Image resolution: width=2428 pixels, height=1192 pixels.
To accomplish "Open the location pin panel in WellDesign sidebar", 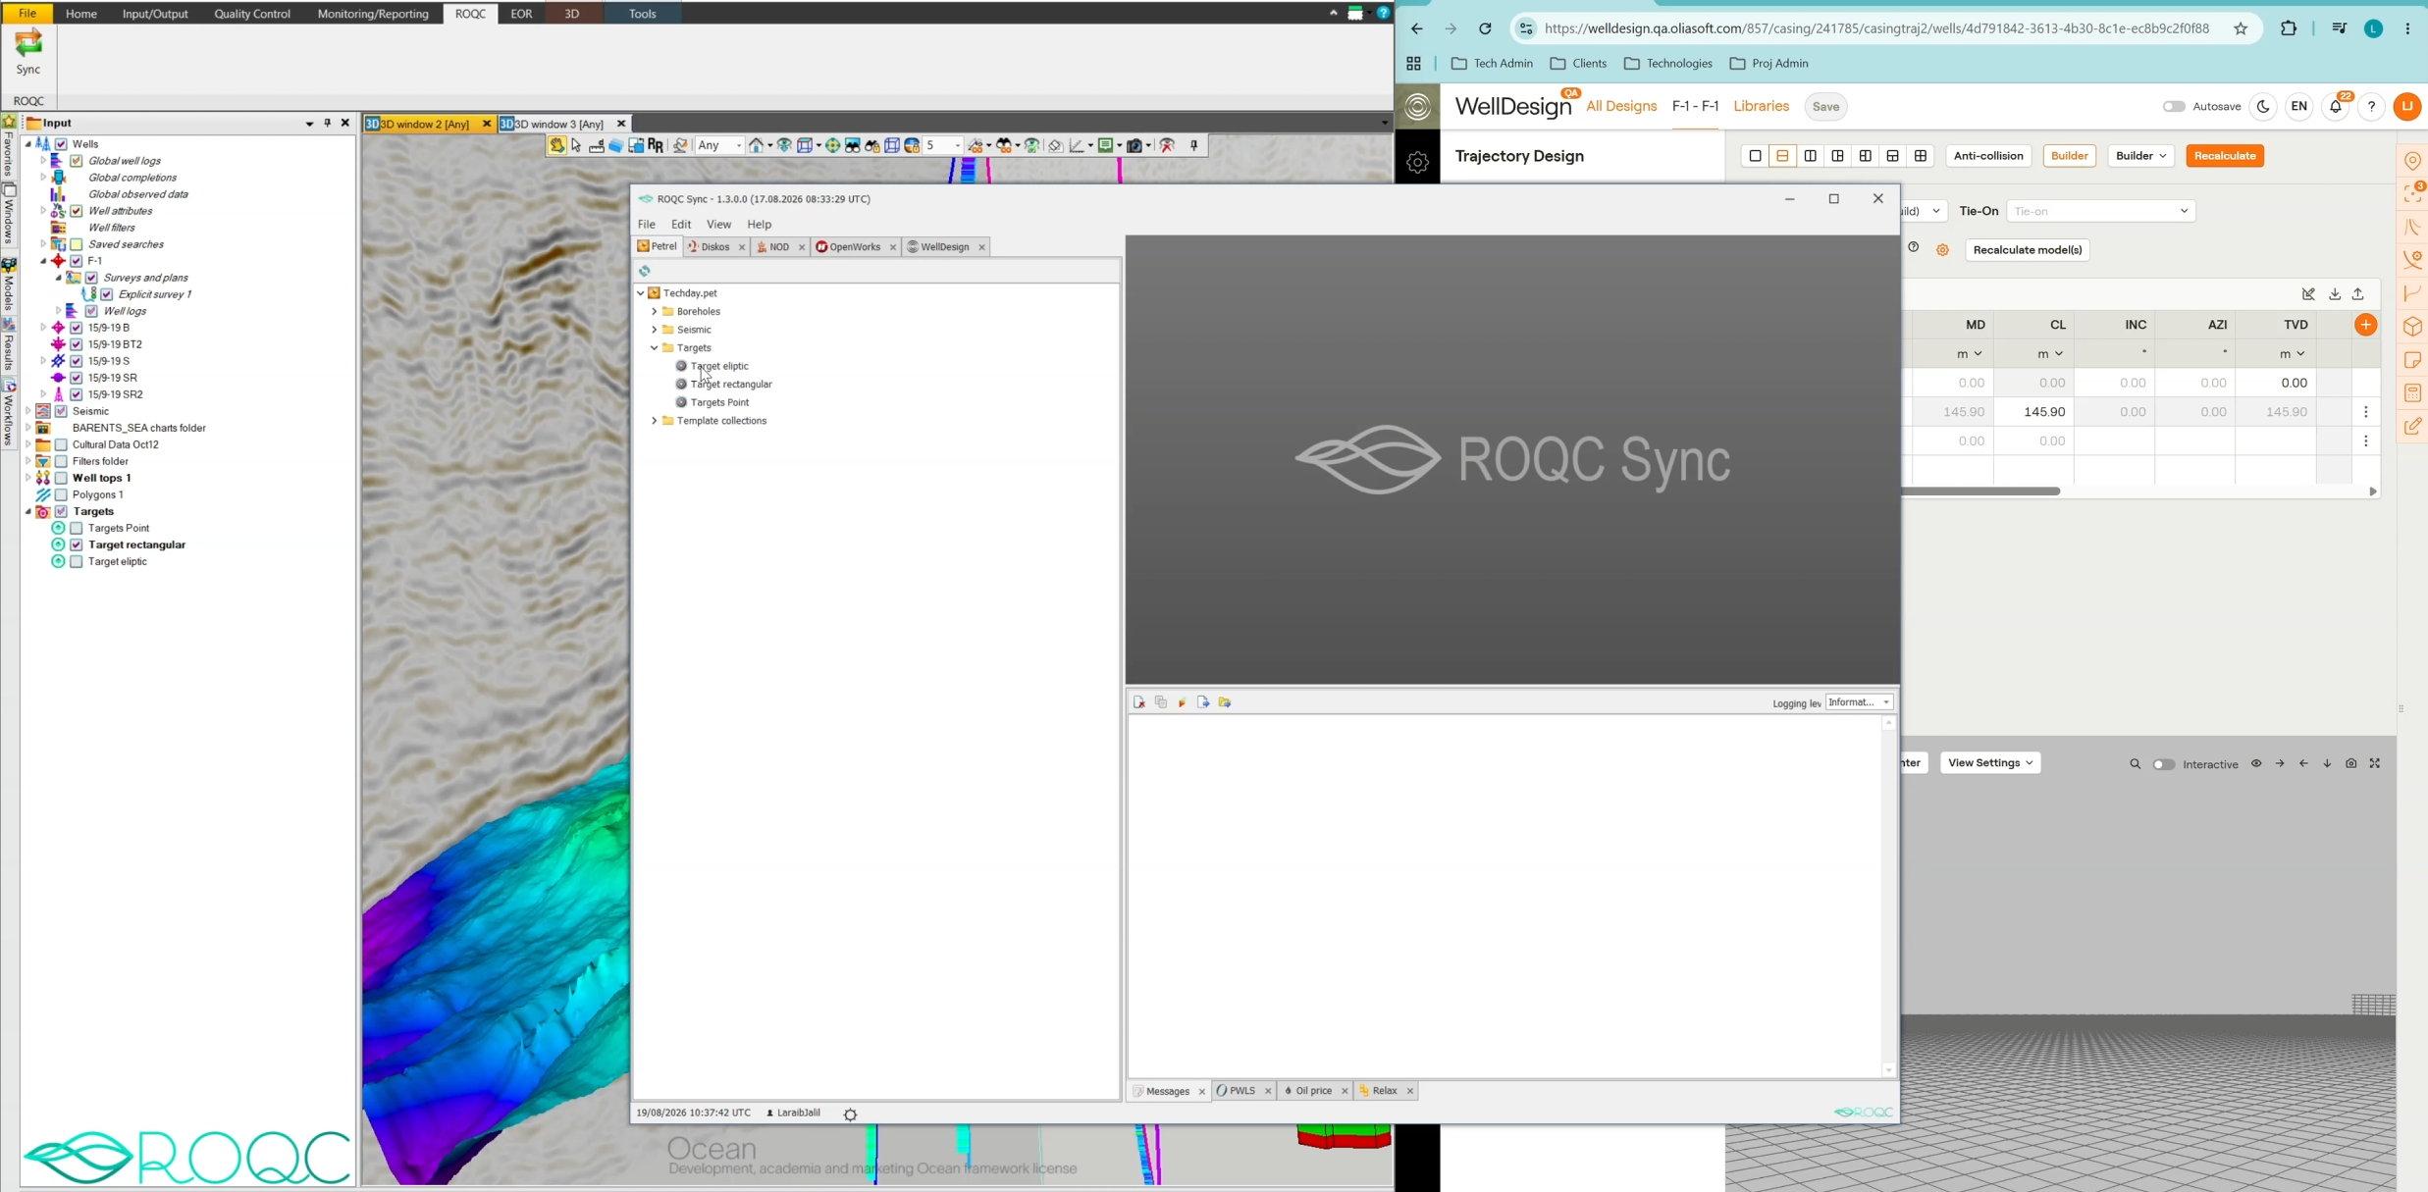I will 2412,161.
